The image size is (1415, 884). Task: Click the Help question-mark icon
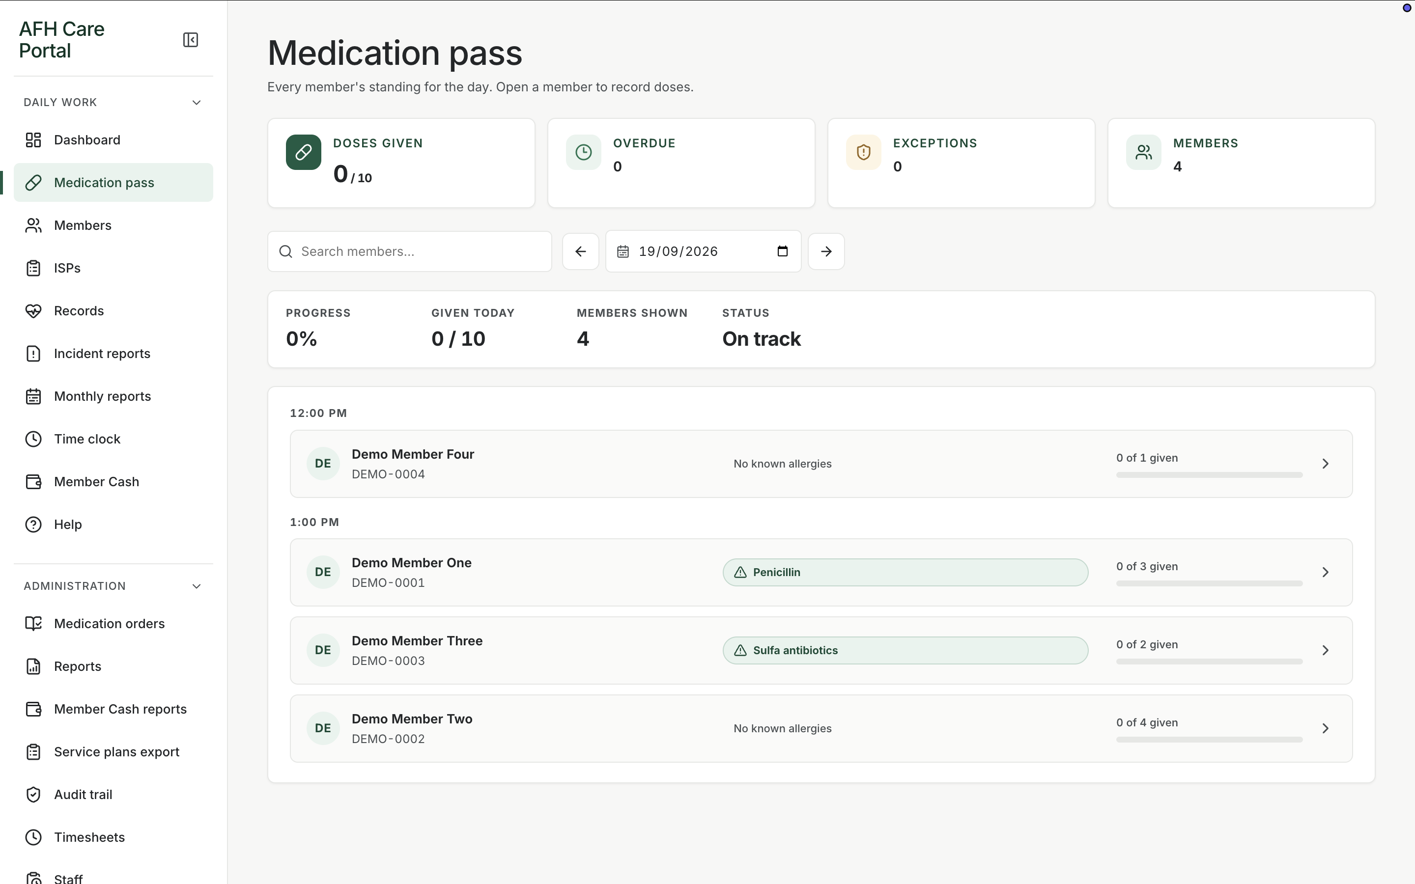point(33,524)
